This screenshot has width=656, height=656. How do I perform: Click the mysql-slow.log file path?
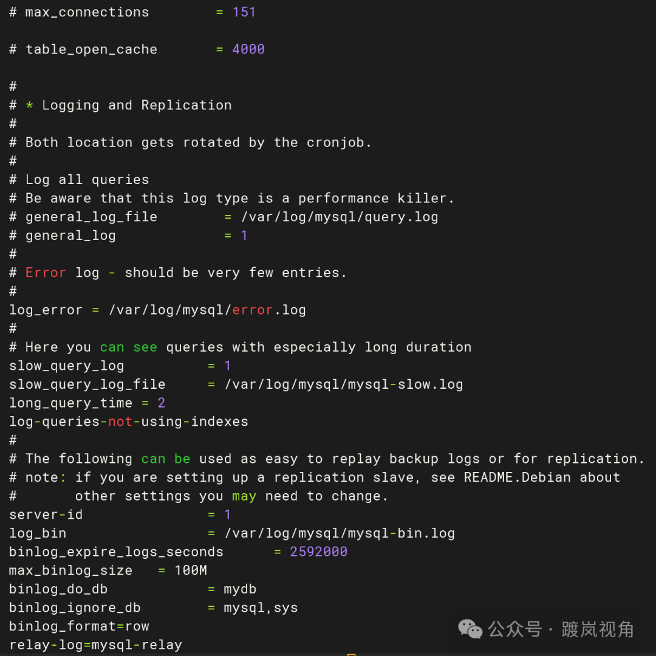[343, 384]
